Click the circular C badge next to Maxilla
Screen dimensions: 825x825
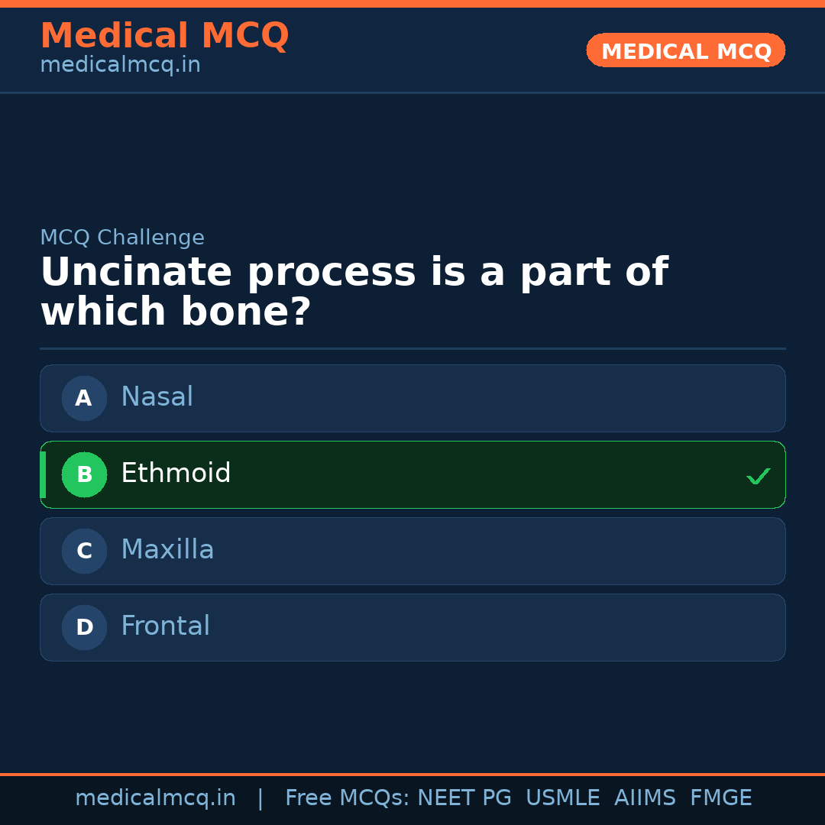(x=84, y=551)
